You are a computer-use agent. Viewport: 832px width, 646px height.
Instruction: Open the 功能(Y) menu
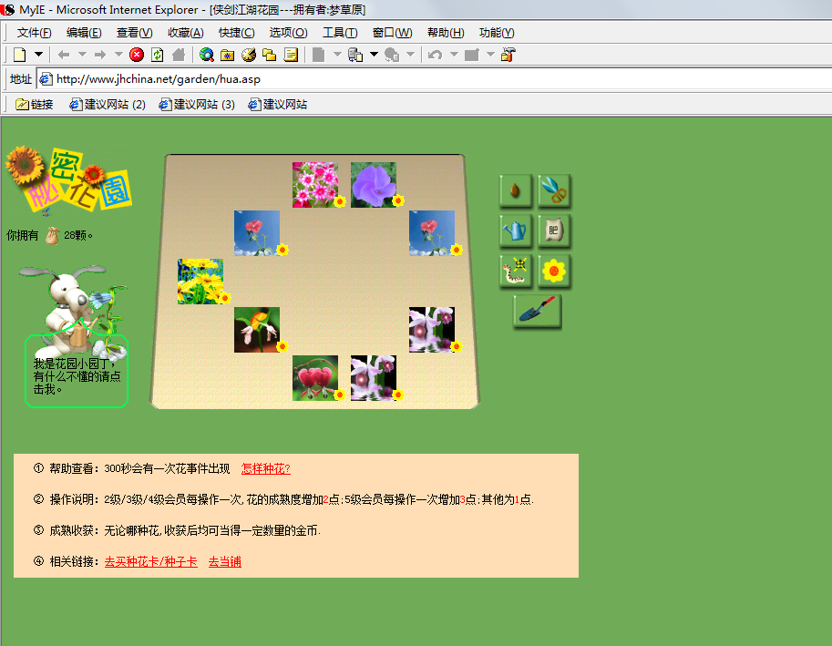pyautogui.click(x=497, y=33)
